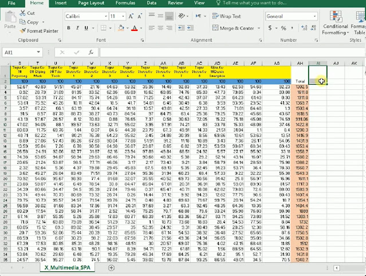Add a new sheet with plus button
Image resolution: width=366 pixels, height=276 pixels.
pos(111,268)
